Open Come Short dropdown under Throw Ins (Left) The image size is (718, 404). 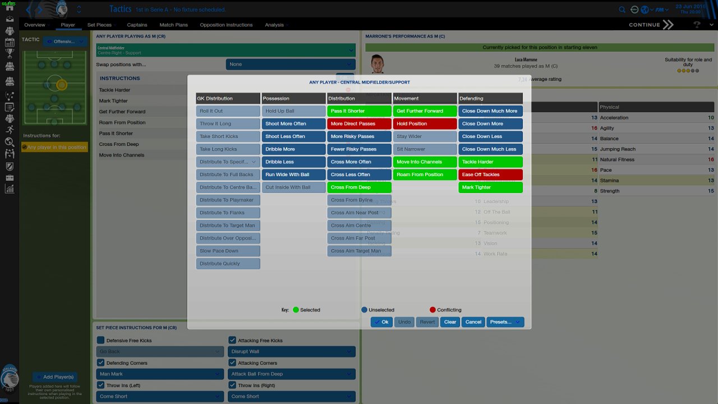[160, 397]
